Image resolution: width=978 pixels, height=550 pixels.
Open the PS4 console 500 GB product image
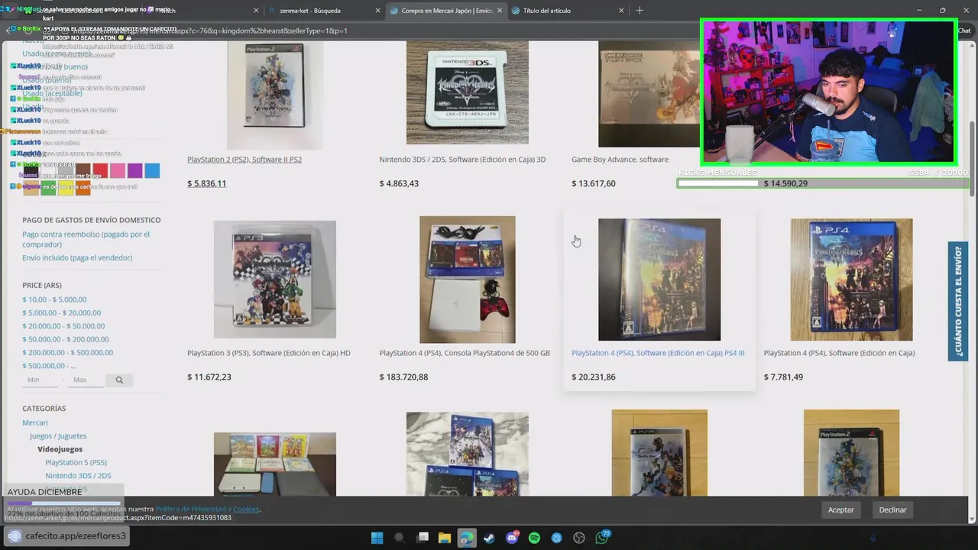pyautogui.click(x=467, y=280)
